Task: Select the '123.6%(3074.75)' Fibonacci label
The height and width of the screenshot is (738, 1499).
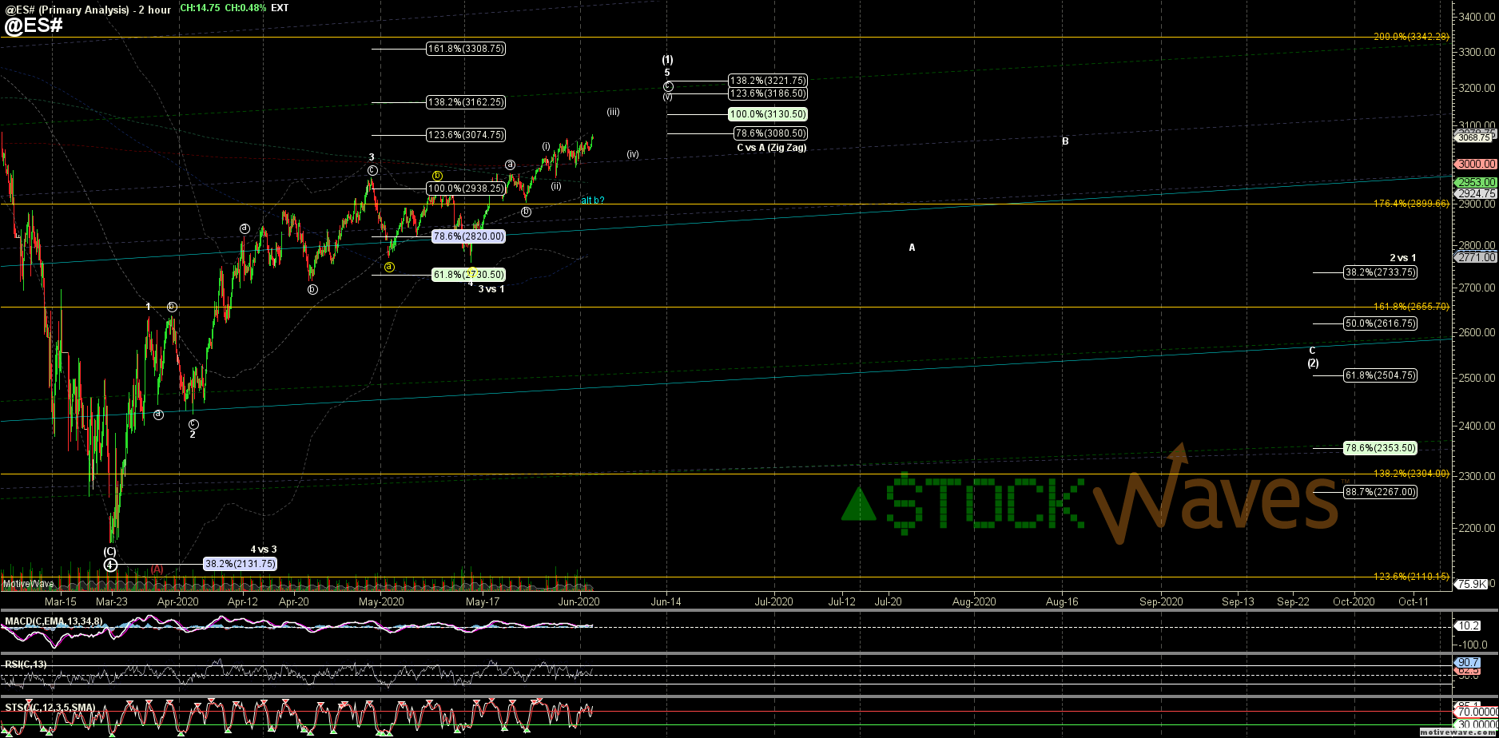Action: tap(466, 135)
